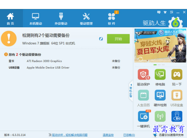Click the 穿越火线 banner advertisement
The height and width of the screenshot is (138, 187).
point(160,46)
